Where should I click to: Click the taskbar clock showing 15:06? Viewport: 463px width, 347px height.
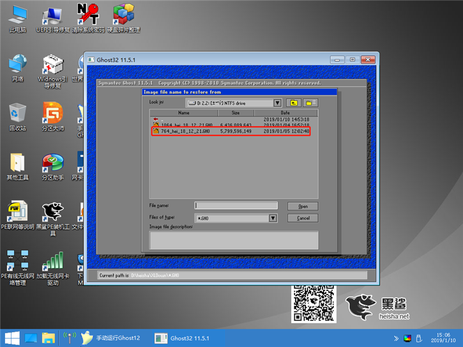pyautogui.click(x=443, y=337)
